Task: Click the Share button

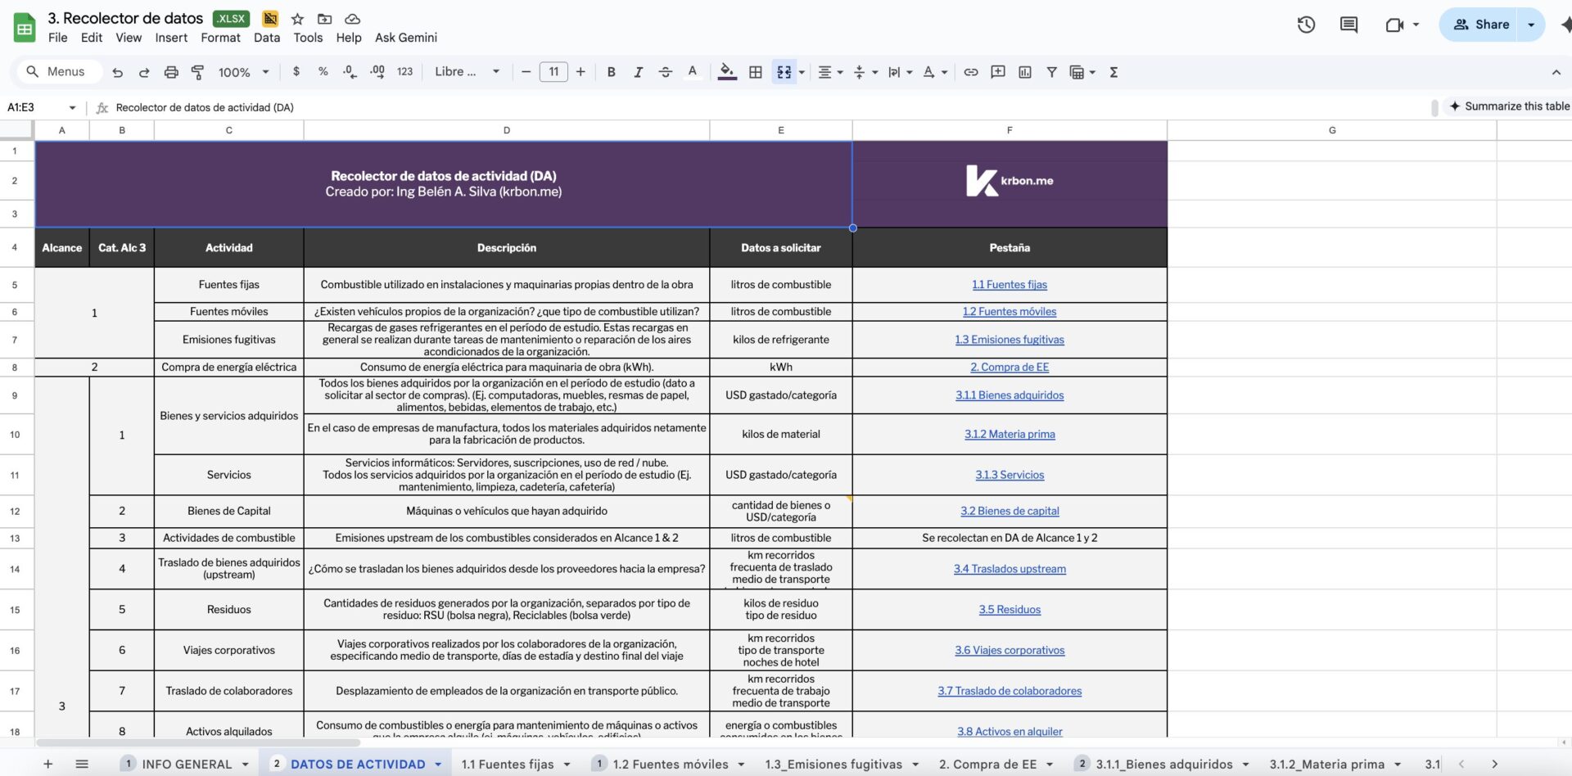Action: pyautogui.click(x=1480, y=25)
